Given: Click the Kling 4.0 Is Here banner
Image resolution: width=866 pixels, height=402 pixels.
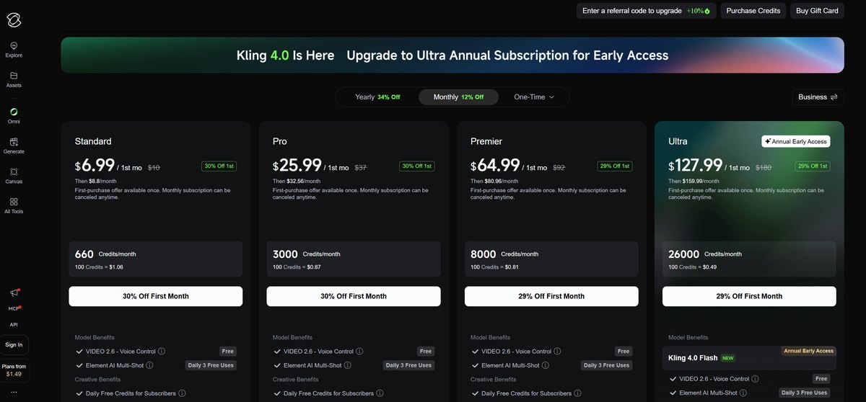Looking at the screenshot, I should 452,55.
